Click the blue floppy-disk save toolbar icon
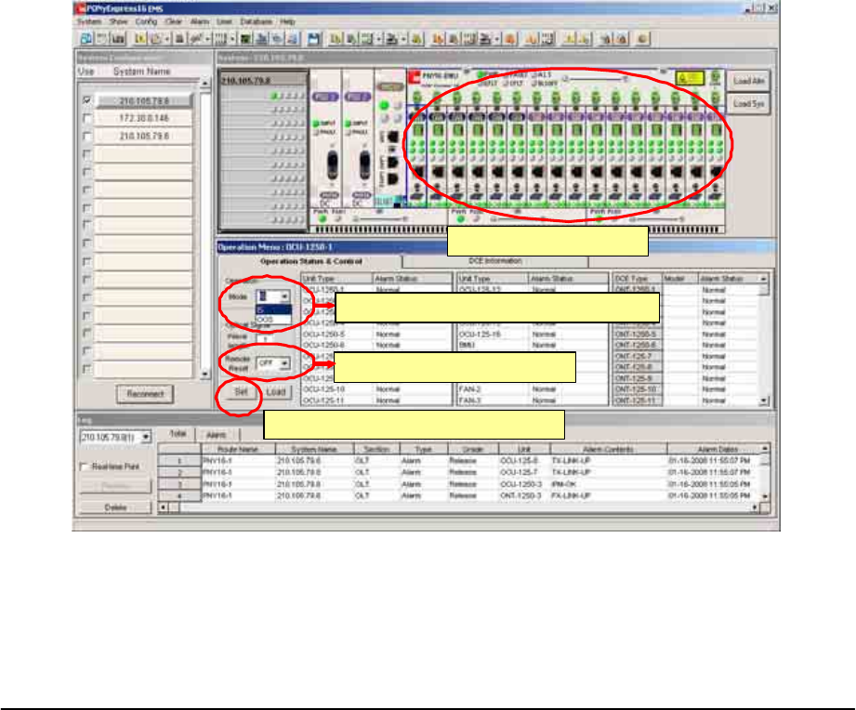Screen dimensions: 856x710 313,39
